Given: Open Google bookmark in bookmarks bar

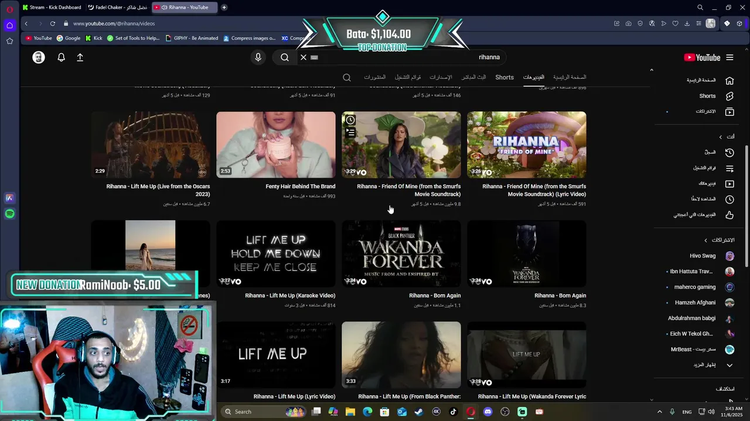Looking at the screenshot, I should (x=69, y=38).
